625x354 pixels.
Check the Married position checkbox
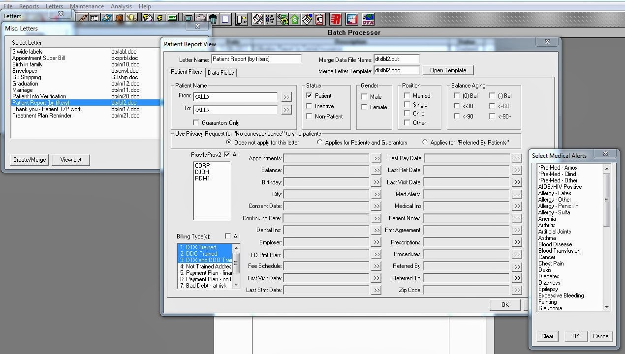tap(407, 96)
